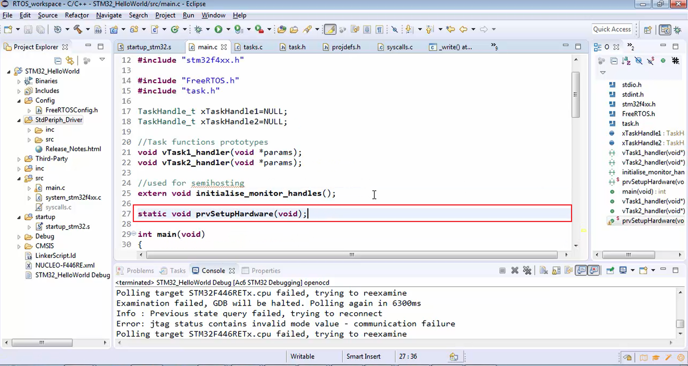The image size is (688, 366).
Task: Toggle Show Whitespace Characters pilcrow button
Action: click(379, 29)
